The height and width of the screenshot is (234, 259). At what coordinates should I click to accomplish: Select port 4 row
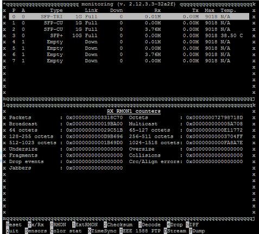(129, 42)
